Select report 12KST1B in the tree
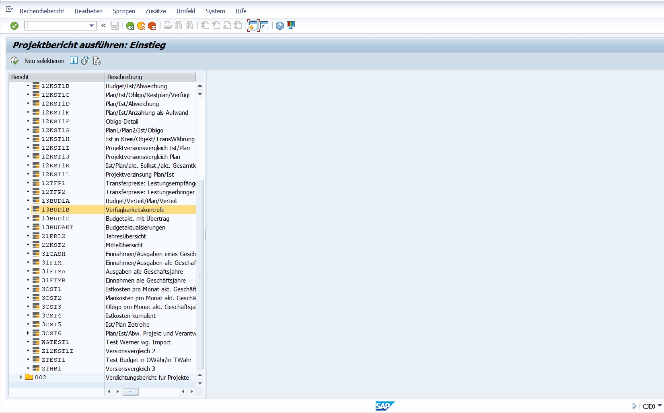This screenshot has height=413, width=664. [56, 86]
